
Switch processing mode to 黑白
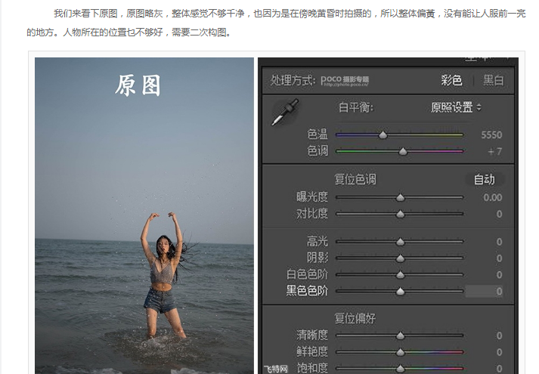tap(494, 80)
